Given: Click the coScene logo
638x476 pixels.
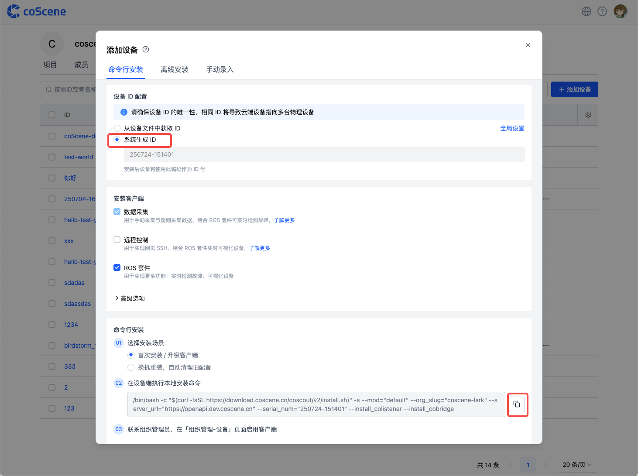Looking at the screenshot, I should [37, 11].
